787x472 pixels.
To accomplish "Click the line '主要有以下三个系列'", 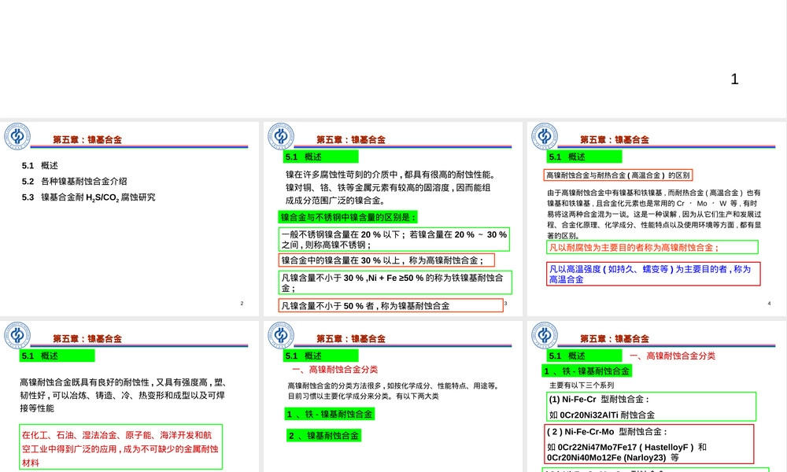I will point(582,385).
